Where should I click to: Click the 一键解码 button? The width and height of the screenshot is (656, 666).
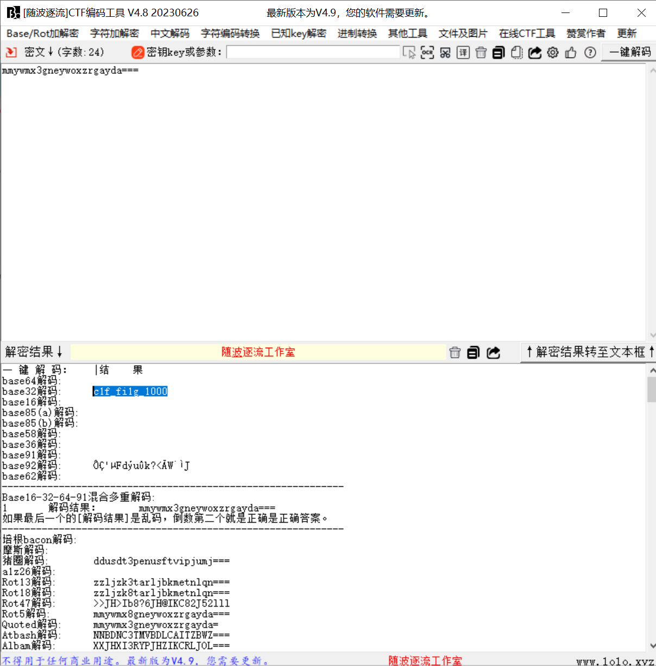(629, 52)
